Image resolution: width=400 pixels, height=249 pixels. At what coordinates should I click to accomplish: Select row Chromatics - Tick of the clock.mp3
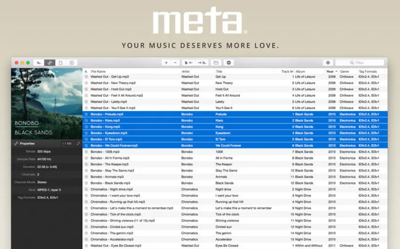235,214
